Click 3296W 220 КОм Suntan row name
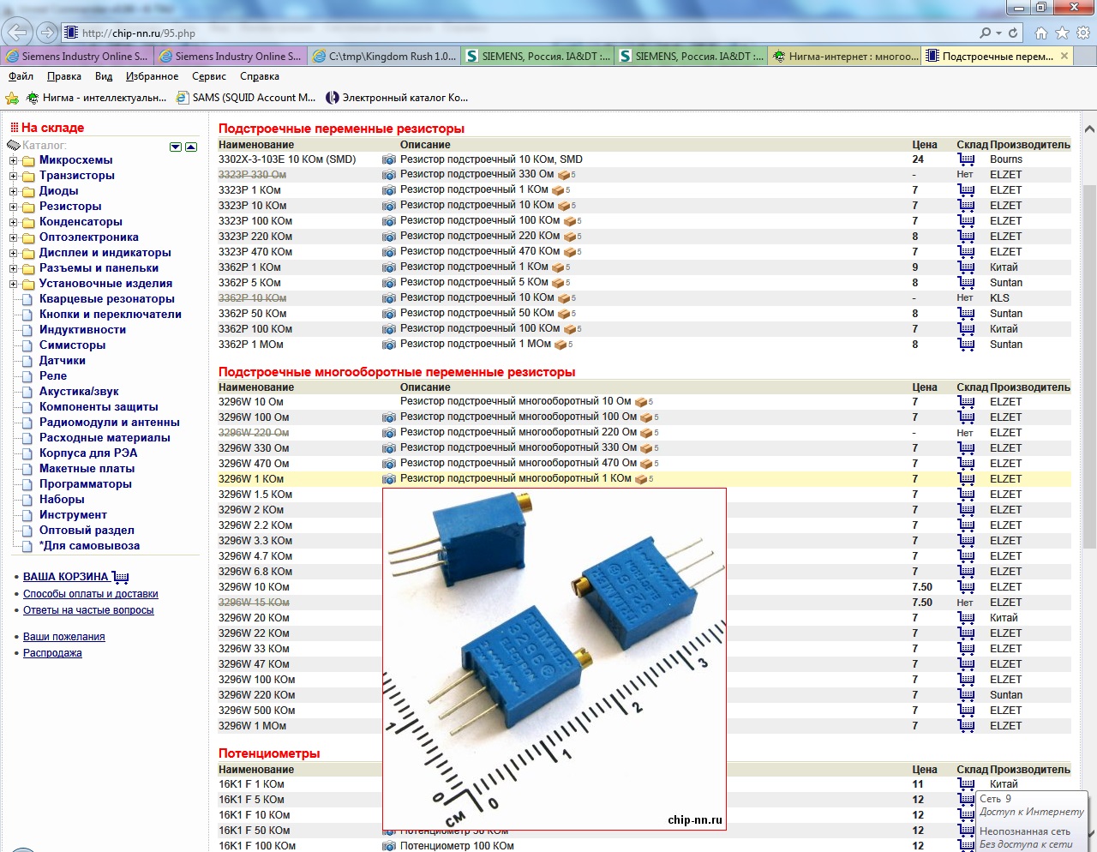Screen dimensions: 1097x852 coord(256,695)
